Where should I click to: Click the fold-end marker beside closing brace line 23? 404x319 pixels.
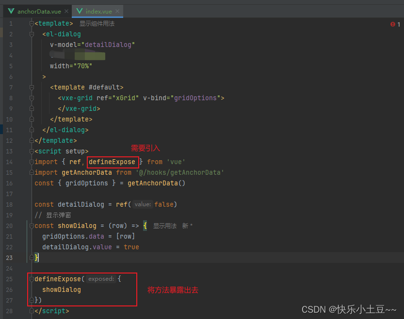[x=32, y=258]
